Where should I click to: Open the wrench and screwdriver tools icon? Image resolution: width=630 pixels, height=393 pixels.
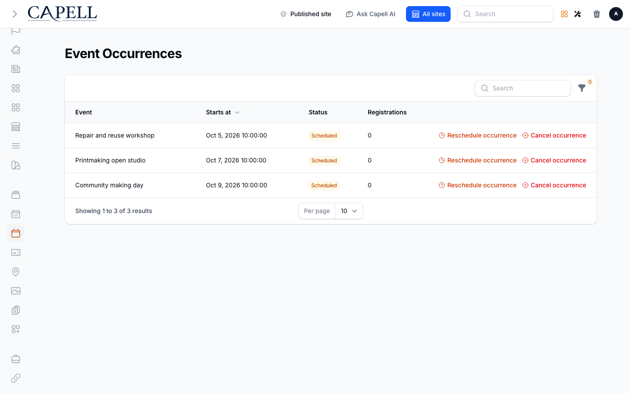(577, 14)
